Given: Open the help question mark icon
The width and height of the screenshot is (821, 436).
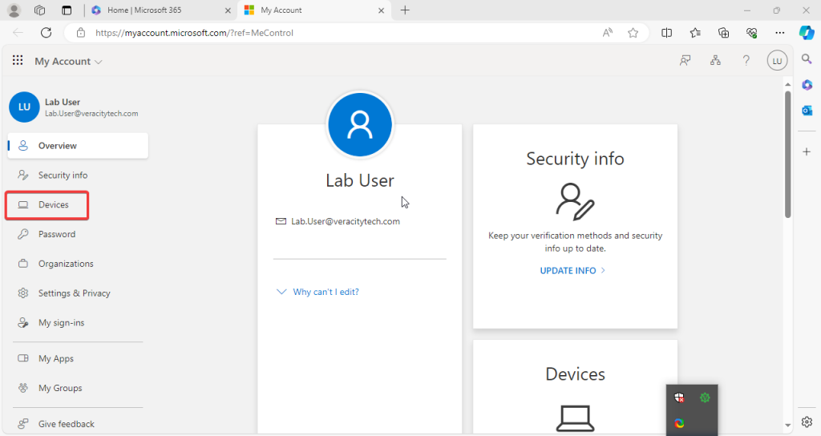Looking at the screenshot, I should tap(746, 61).
